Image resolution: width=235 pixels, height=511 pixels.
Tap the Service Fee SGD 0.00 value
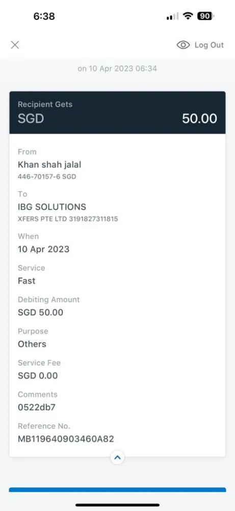pyautogui.click(x=38, y=376)
